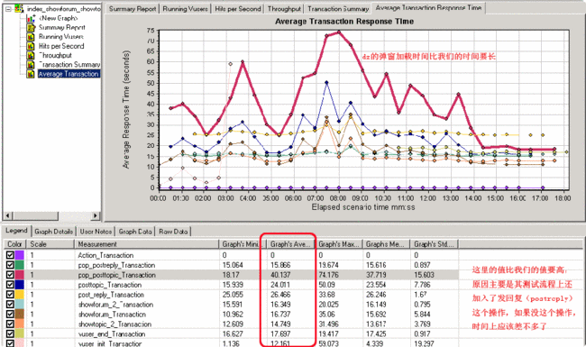Open the Running Vusers tab
Viewport: 586px width, 347px height.
pyautogui.click(x=186, y=9)
